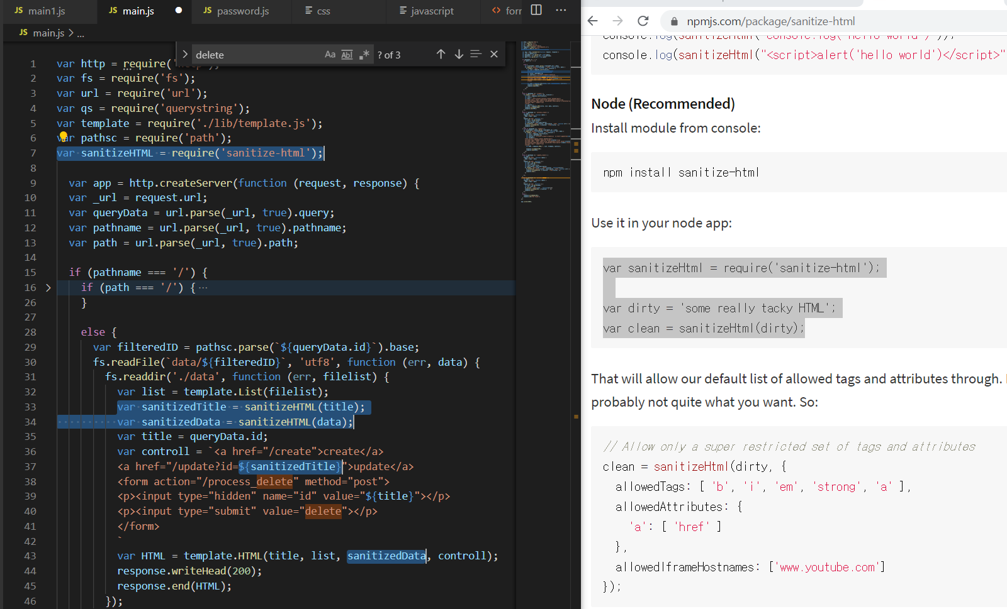Image resolution: width=1007 pixels, height=609 pixels.
Task: Toggle Match Whole Word in Find widget
Action: pyautogui.click(x=347, y=55)
